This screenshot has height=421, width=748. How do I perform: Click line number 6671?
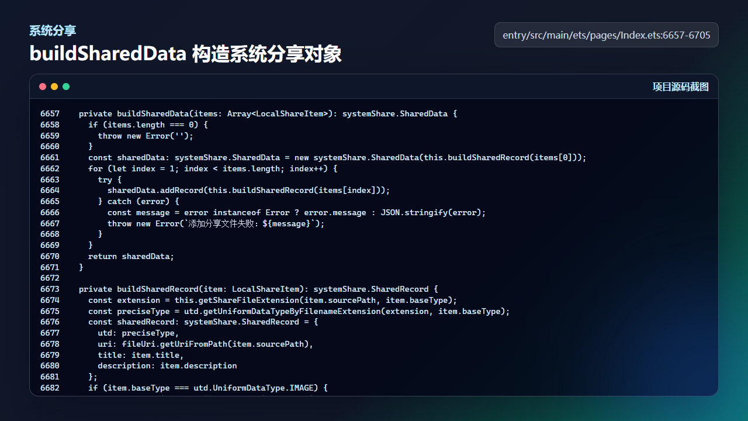coord(50,267)
